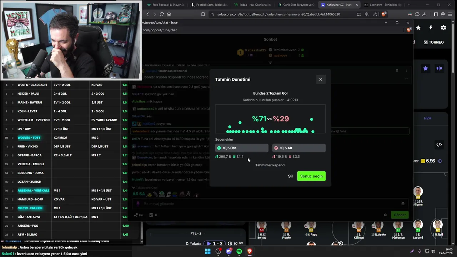Select the 10,5 Üst prediction option
Viewport: 457px width, 257px height.
tap(242, 148)
